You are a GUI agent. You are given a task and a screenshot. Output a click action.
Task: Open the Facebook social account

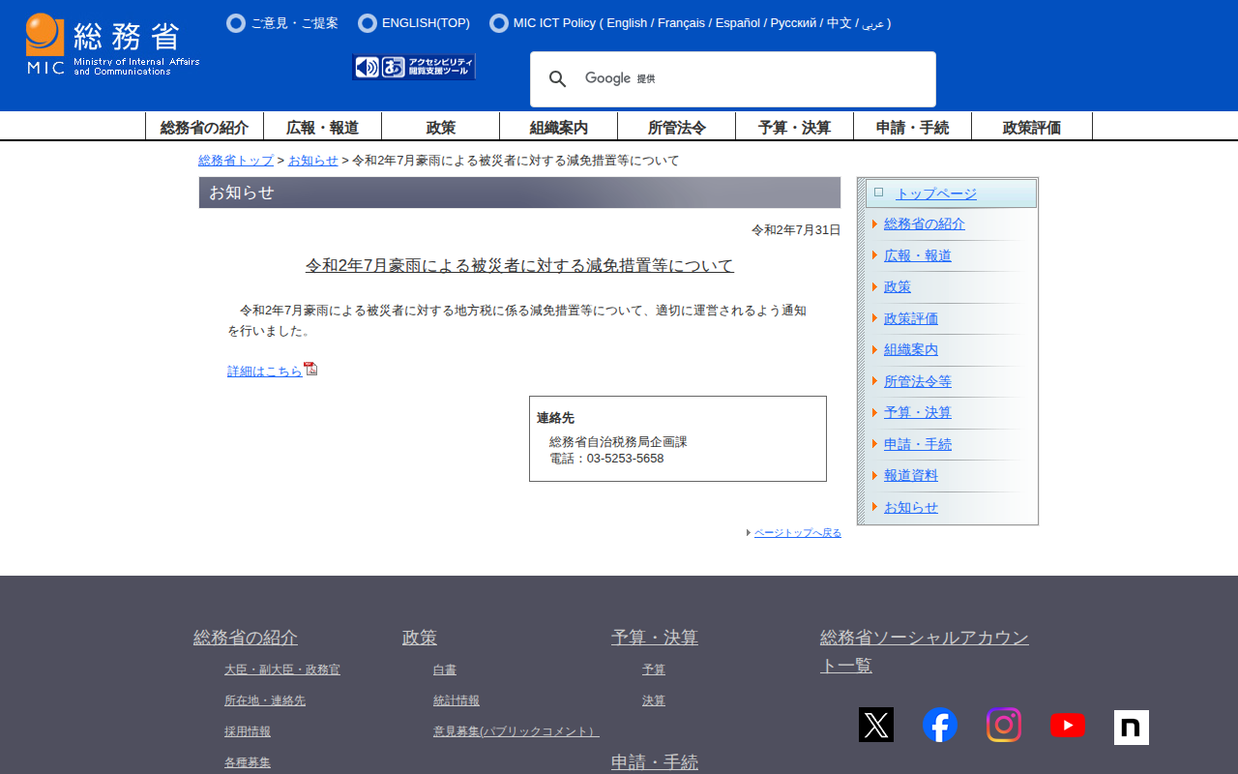(x=939, y=725)
